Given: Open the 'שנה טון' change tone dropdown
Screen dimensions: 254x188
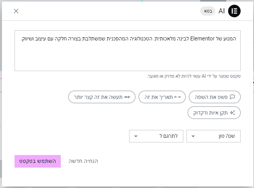Looking at the screenshot, I should point(213,136).
